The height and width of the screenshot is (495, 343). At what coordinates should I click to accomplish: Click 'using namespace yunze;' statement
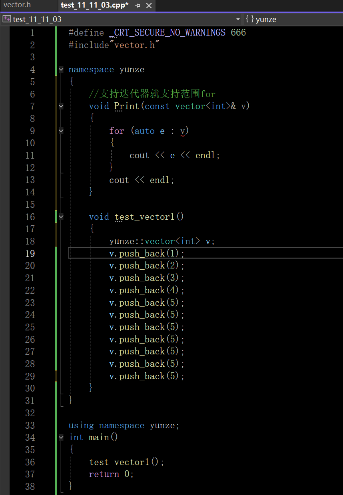point(124,425)
